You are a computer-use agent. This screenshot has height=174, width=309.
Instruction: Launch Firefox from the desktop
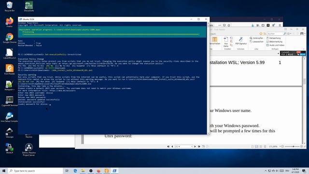point(10,22)
